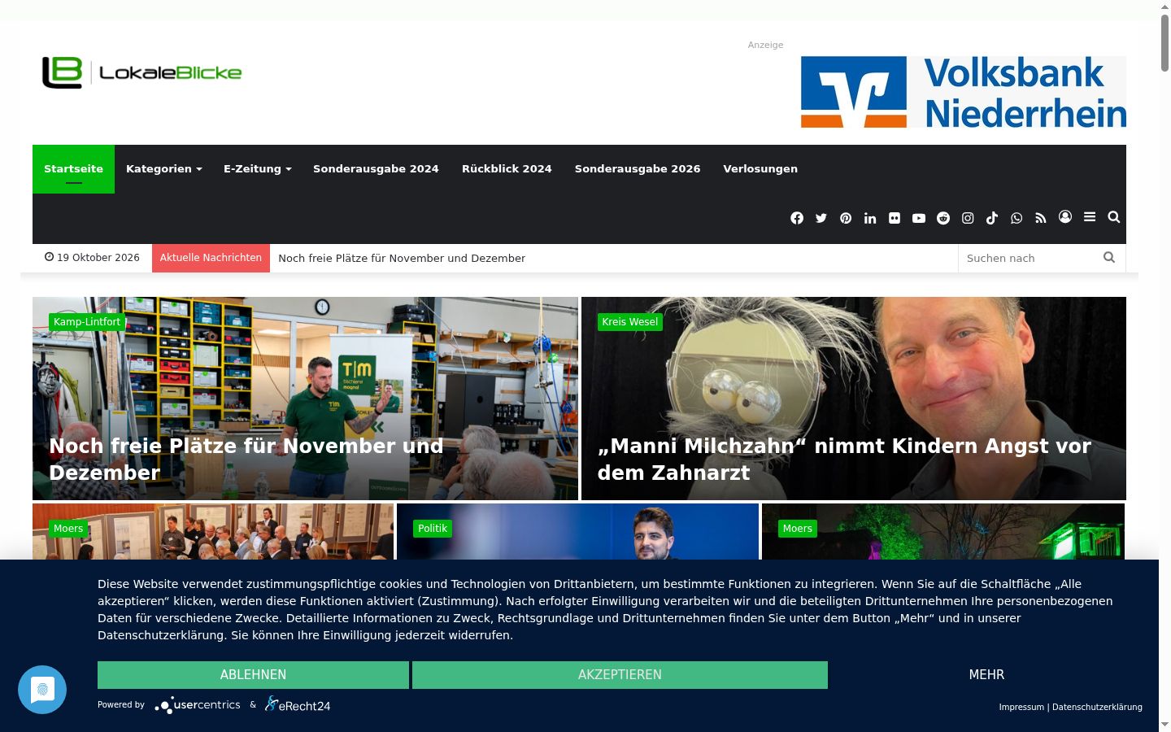
Task: Click the Kamp-Lintfort category tag
Action: coord(87,322)
